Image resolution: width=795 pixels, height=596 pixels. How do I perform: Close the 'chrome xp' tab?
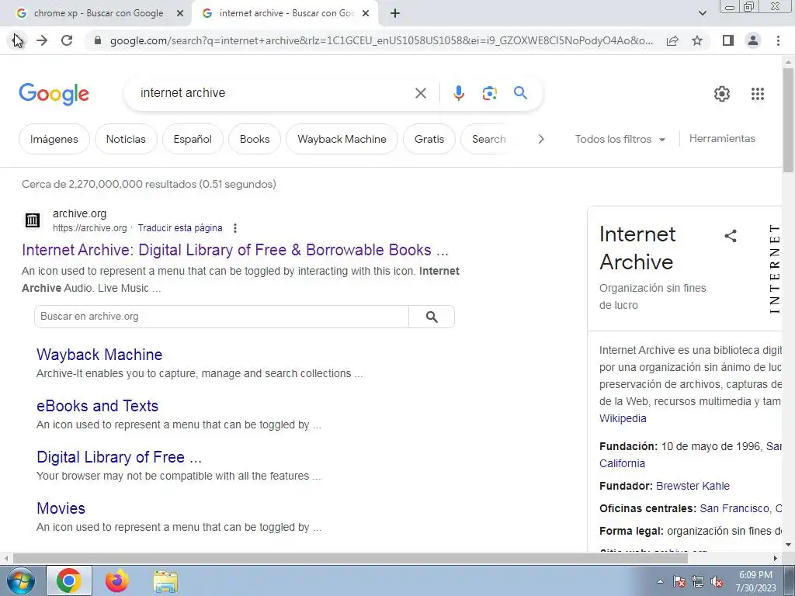(x=179, y=14)
